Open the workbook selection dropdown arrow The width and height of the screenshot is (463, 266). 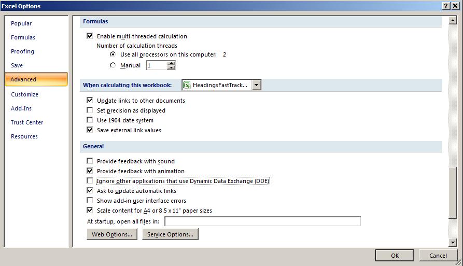(x=256, y=85)
